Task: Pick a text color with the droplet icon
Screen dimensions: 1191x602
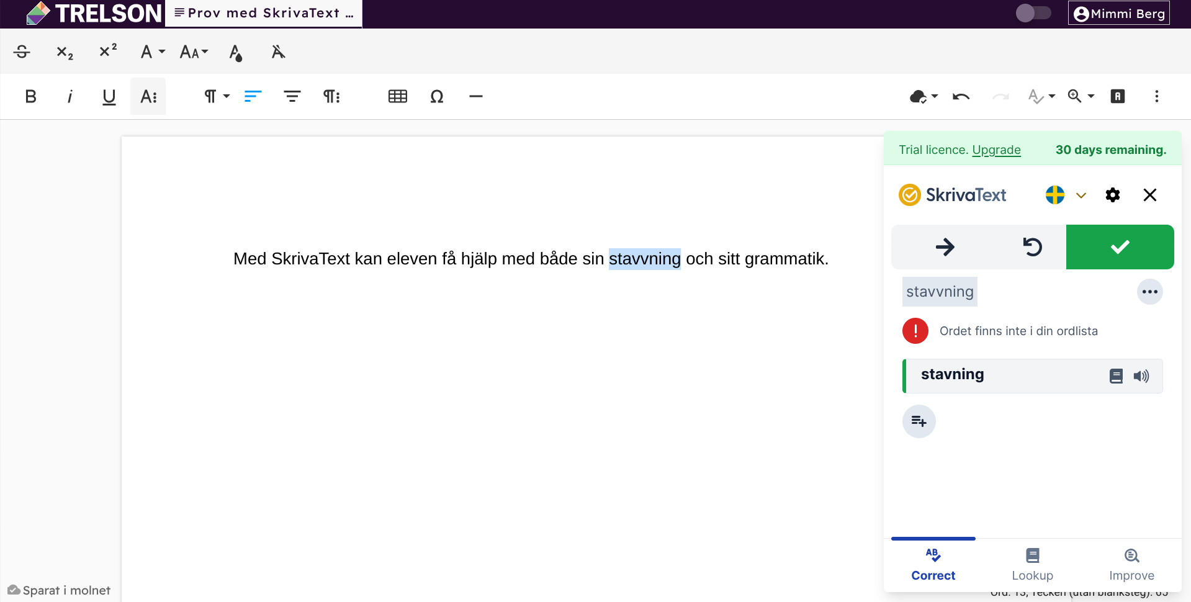Action: tap(235, 52)
